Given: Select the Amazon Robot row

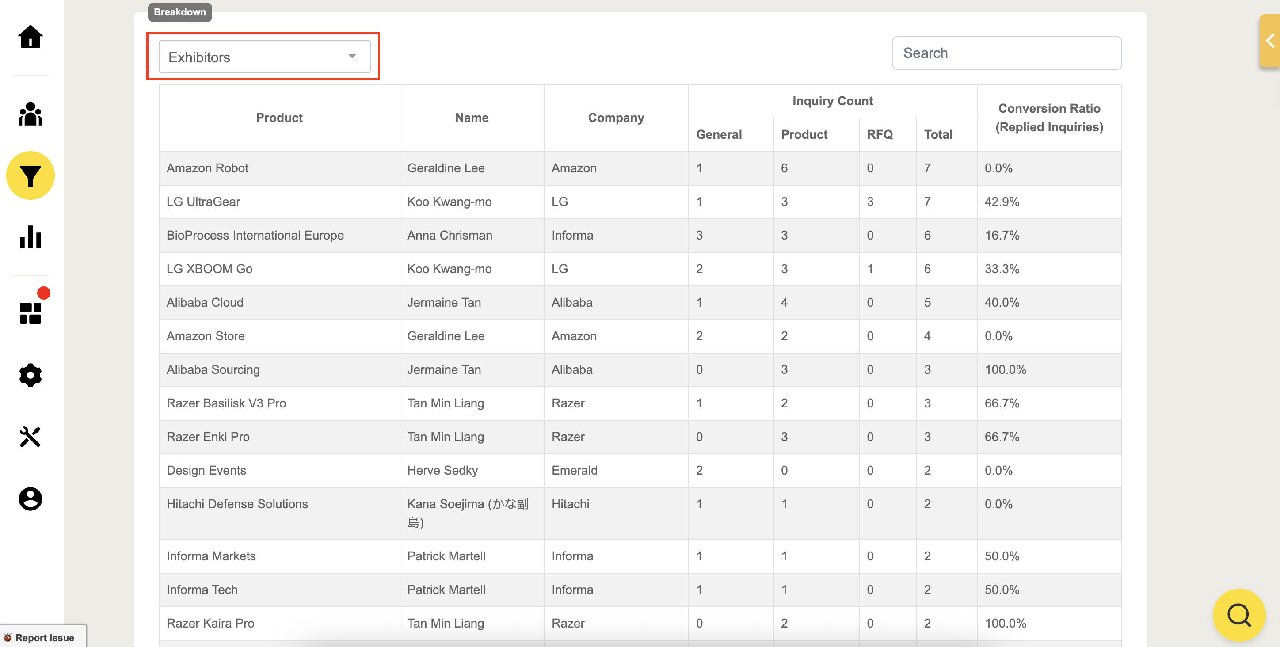Looking at the screenshot, I should (207, 168).
